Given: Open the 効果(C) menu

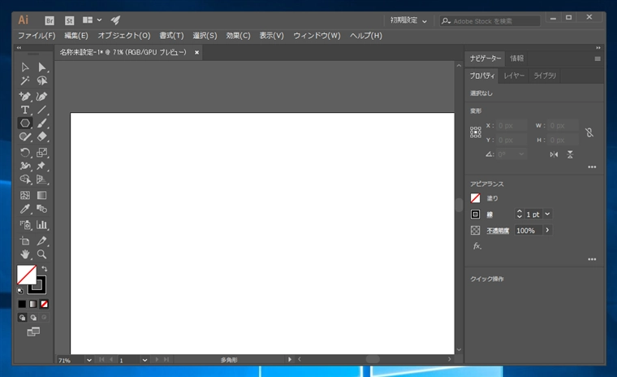Looking at the screenshot, I should tap(238, 36).
